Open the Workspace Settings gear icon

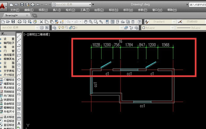[42, 27]
